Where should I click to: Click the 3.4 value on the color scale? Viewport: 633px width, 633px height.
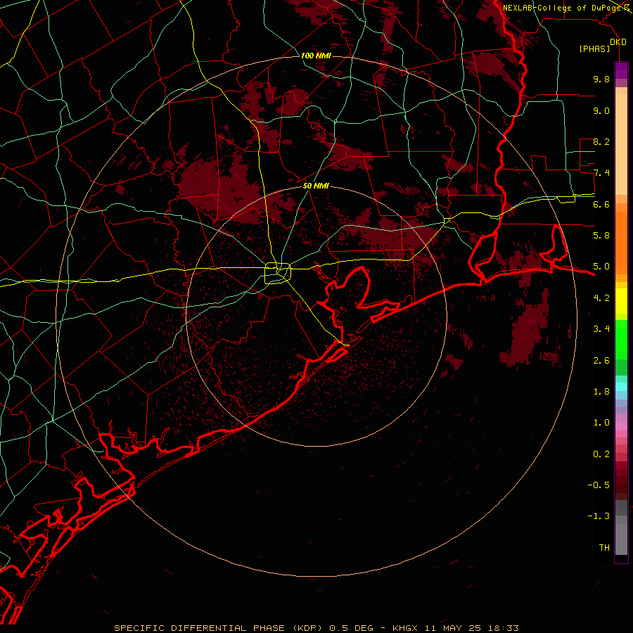(601, 329)
